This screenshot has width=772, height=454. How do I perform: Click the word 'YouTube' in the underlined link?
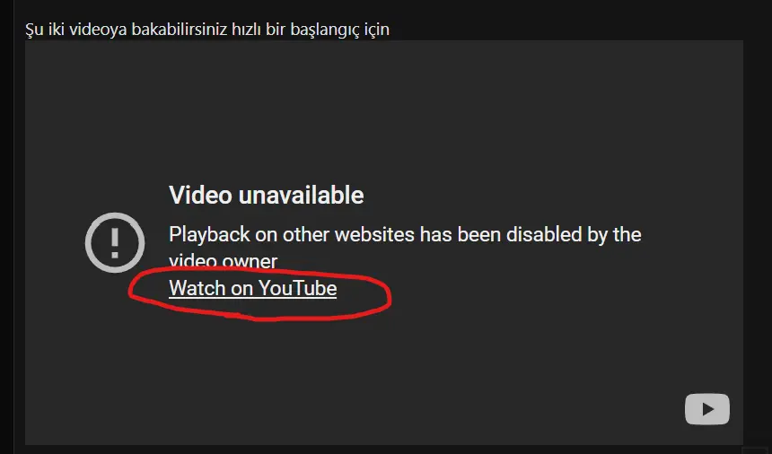298,288
